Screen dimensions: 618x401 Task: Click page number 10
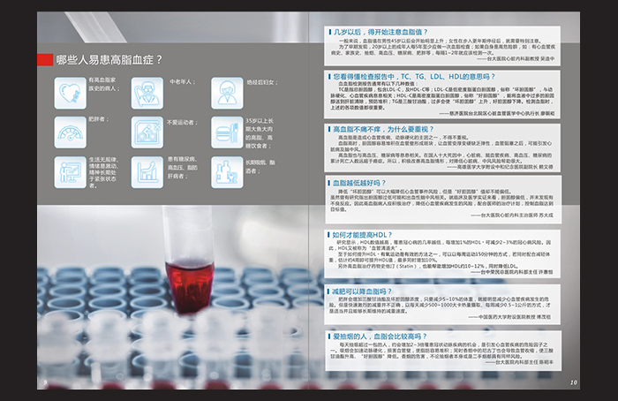574,382
